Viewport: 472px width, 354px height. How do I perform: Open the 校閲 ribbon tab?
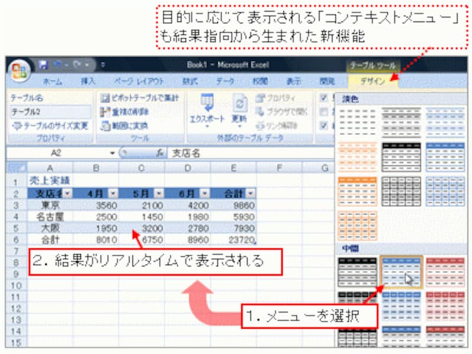point(260,81)
